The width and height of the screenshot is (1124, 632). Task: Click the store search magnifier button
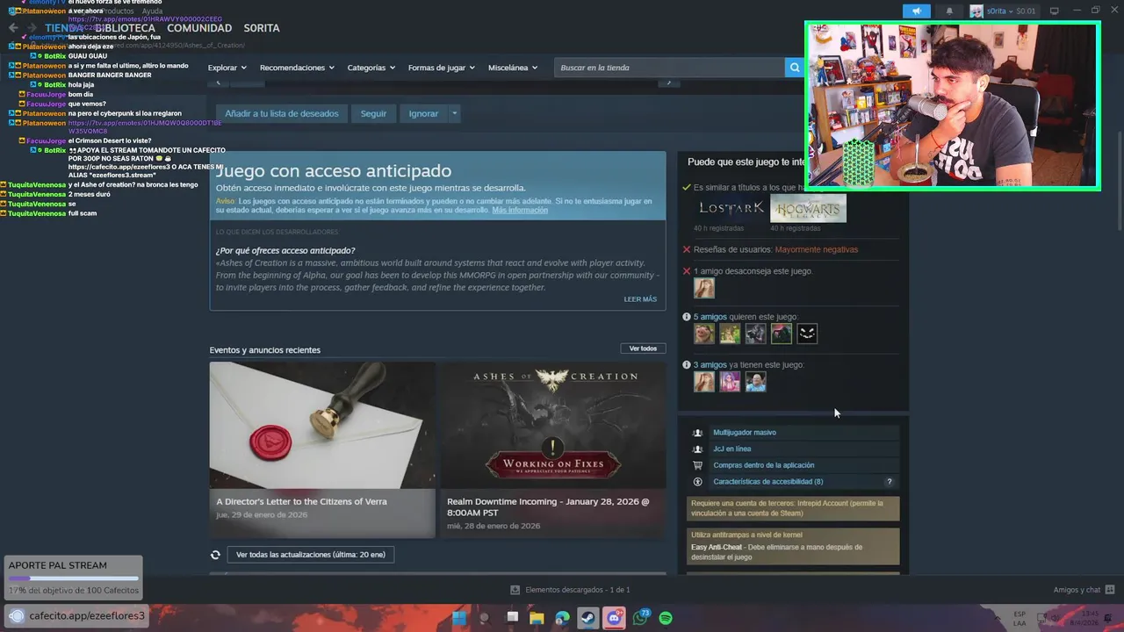[795, 68]
